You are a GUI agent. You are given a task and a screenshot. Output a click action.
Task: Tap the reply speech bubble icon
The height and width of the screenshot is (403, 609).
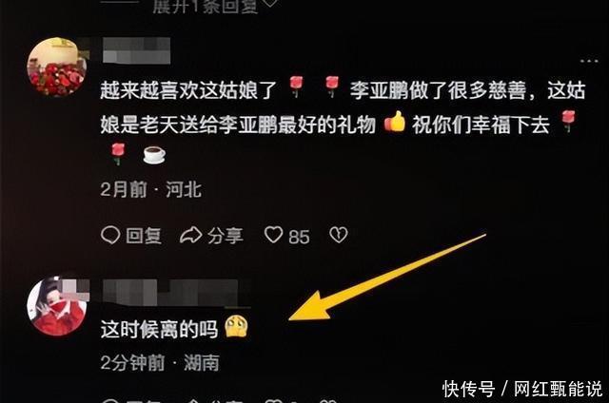[110, 235]
